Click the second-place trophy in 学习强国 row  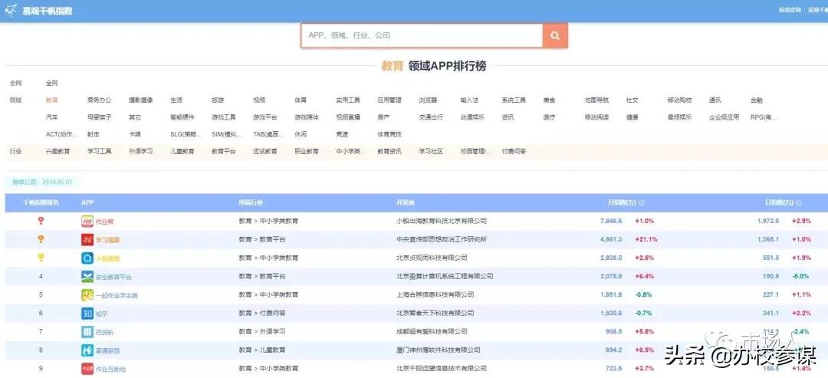(41, 239)
